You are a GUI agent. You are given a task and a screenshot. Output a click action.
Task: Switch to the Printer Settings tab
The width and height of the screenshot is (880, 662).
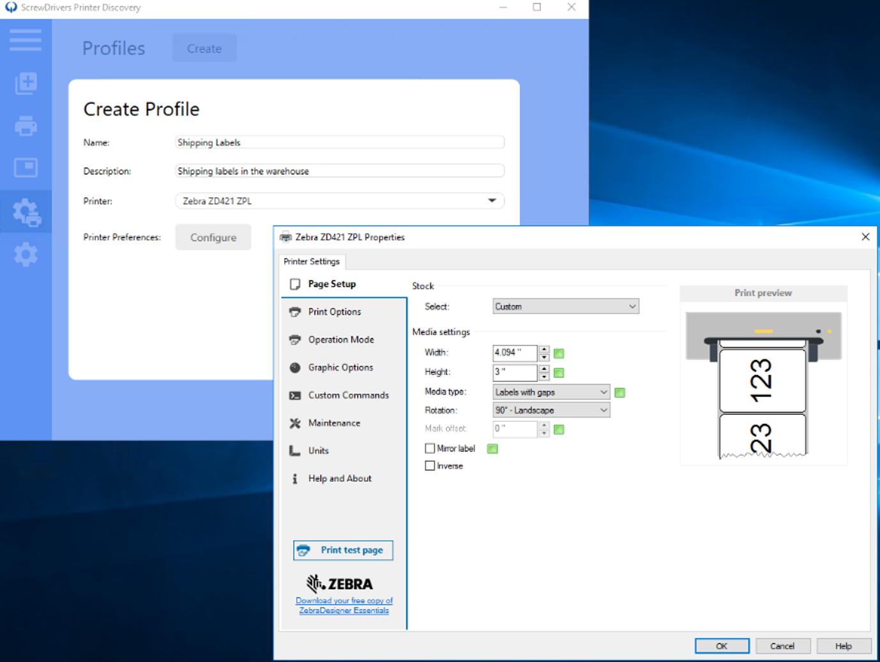pos(312,262)
